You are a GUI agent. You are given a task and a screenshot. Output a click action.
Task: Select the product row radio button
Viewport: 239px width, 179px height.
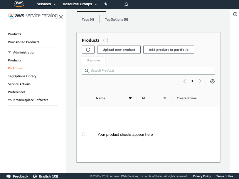click(84, 134)
